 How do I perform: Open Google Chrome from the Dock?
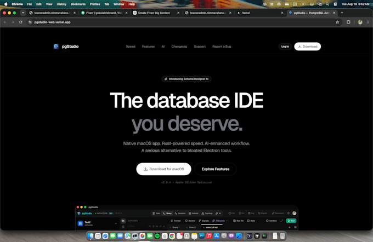tap(172, 236)
